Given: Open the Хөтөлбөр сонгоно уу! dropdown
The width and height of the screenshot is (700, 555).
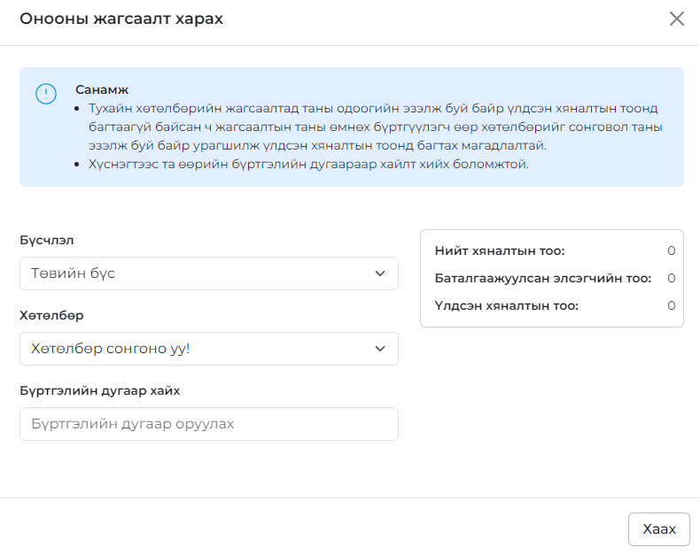Looking at the screenshot, I should point(209,349).
